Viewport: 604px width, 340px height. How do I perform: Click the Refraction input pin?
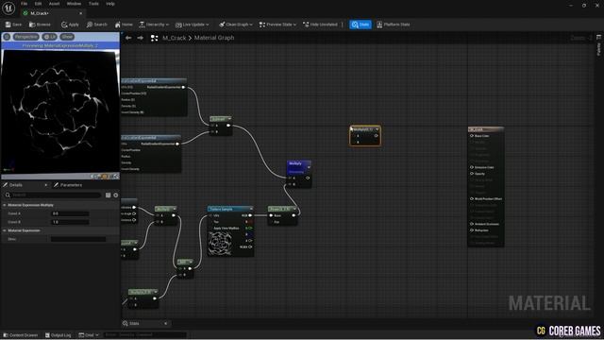coord(472,230)
